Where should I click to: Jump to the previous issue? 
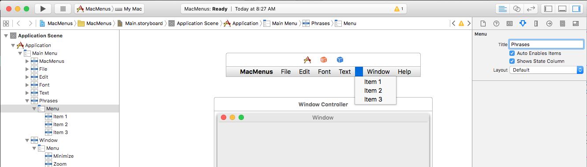(453, 23)
